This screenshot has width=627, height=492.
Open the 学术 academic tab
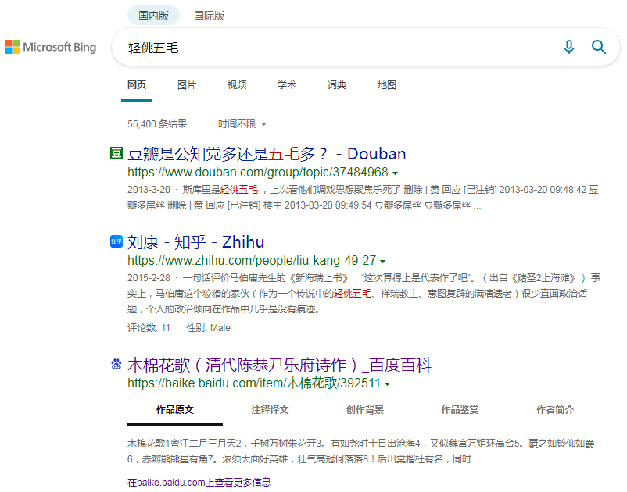pyautogui.click(x=287, y=85)
